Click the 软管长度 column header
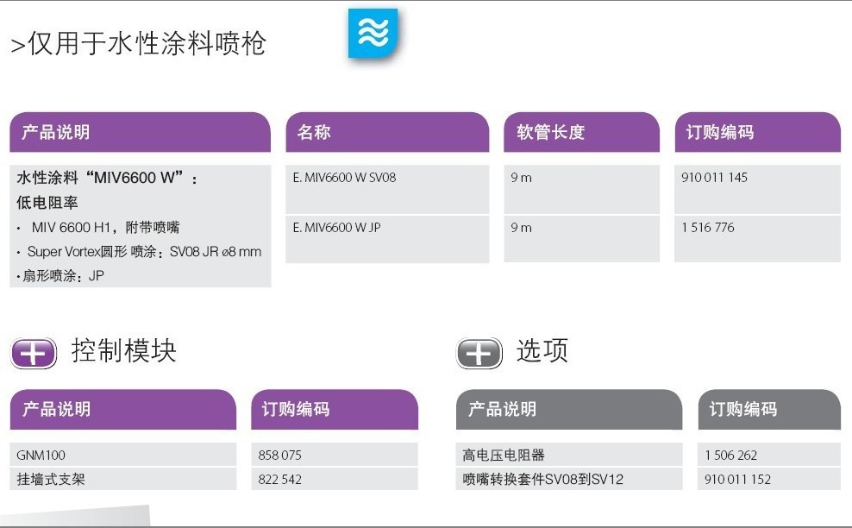The width and height of the screenshot is (852, 528). click(x=550, y=133)
